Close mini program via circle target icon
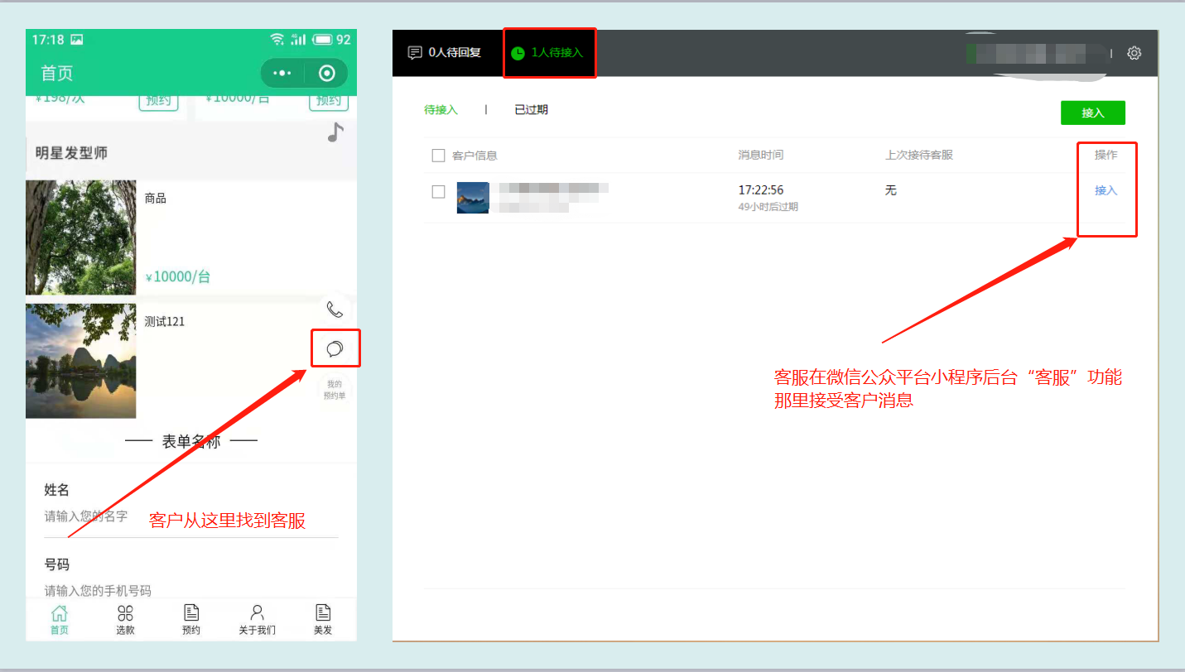The width and height of the screenshot is (1185, 672). tap(327, 74)
